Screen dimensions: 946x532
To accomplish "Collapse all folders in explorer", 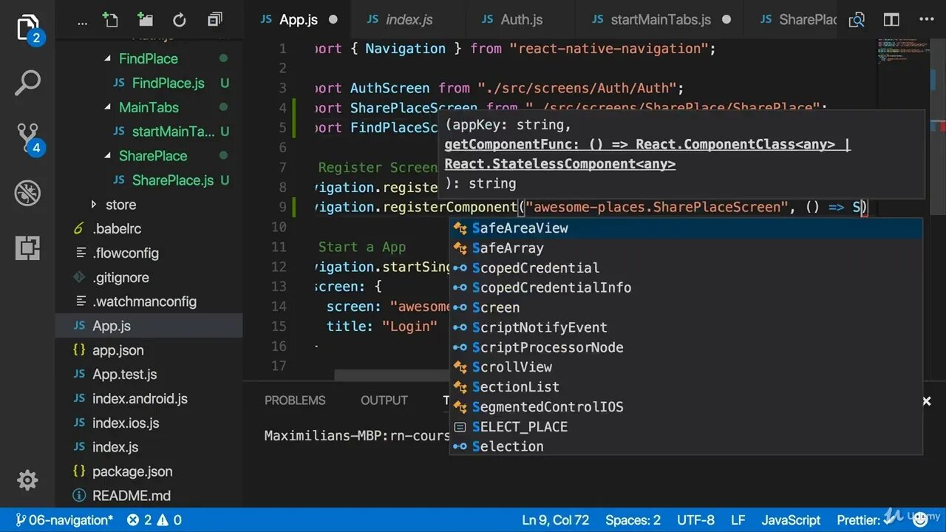I will 214,20.
